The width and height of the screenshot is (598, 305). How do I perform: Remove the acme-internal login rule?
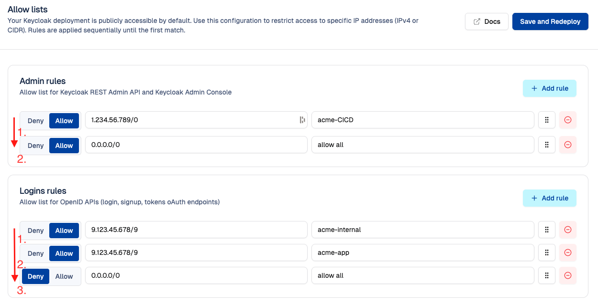[568, 230]
